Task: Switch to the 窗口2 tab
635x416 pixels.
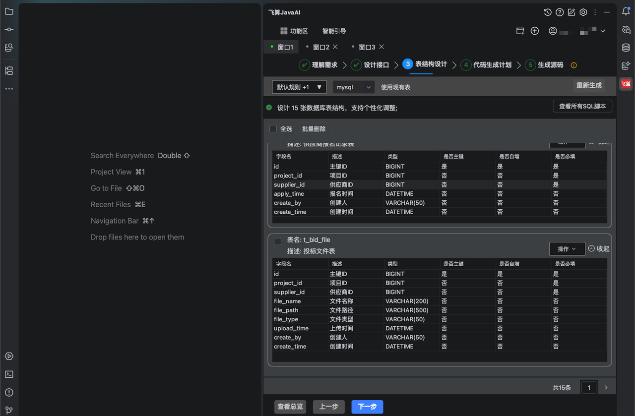Action: point(321,47)
